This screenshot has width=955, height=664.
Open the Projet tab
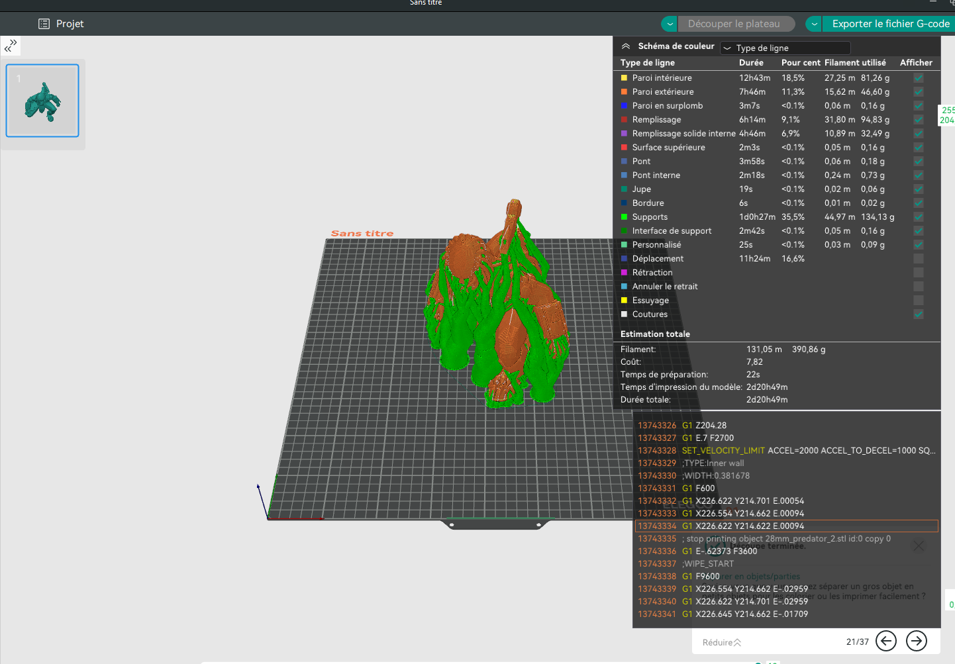point(61,24)
